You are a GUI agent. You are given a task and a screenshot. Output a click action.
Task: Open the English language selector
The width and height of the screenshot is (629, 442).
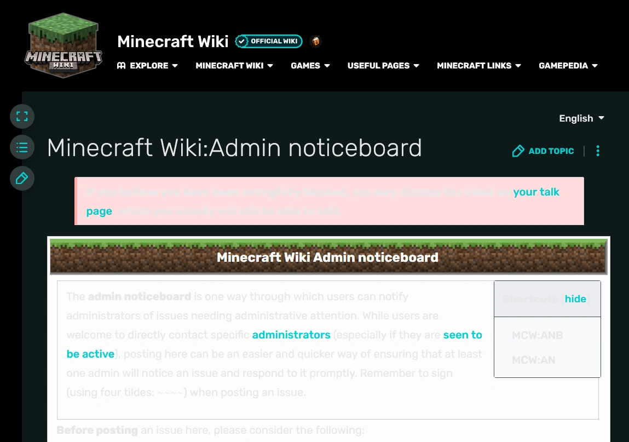[x=581, y=118]
